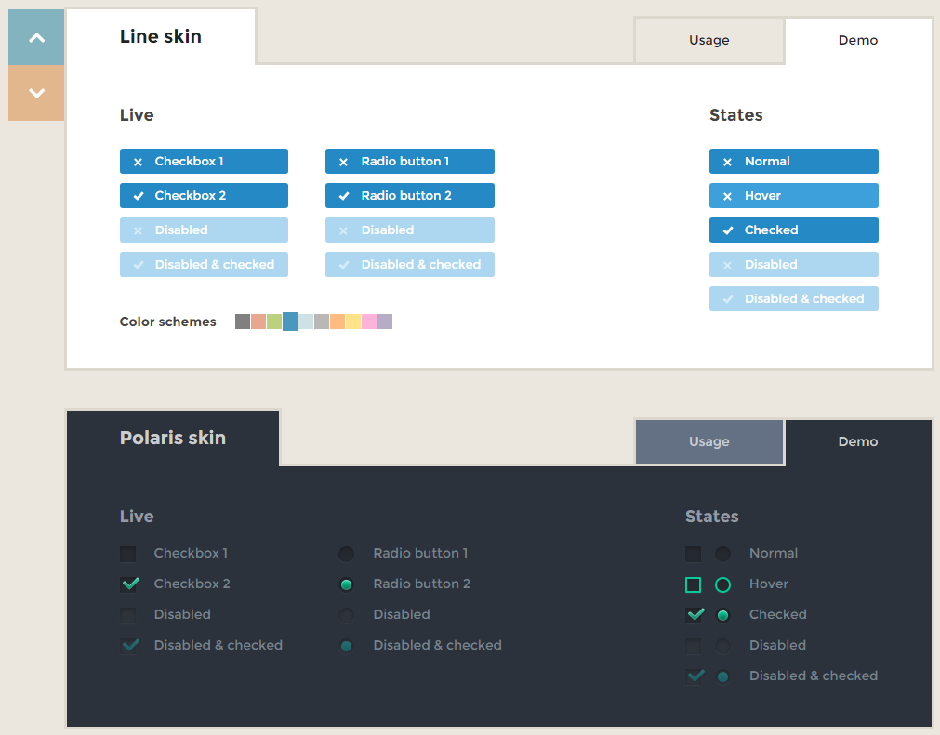Click Polaris States Checked radio
The width and height of the screenshot is (940, 735).
point(723,615)
